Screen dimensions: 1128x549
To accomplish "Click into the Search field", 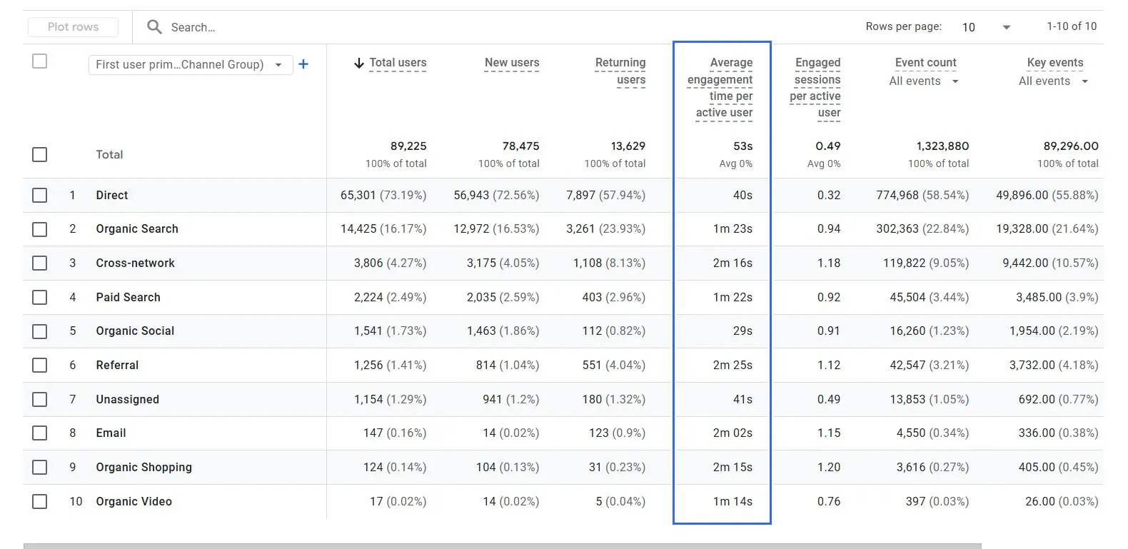I will point(500,27).
